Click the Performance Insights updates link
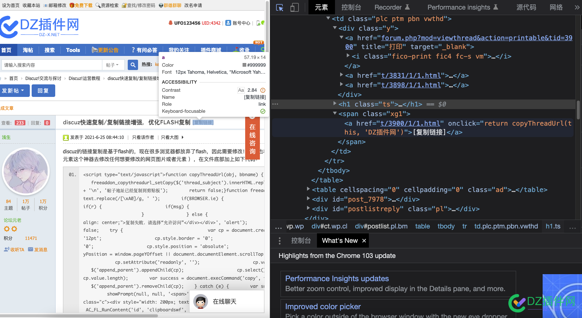Image resolution: width=582 pixels, height=318 pixels. coord(337,279)
